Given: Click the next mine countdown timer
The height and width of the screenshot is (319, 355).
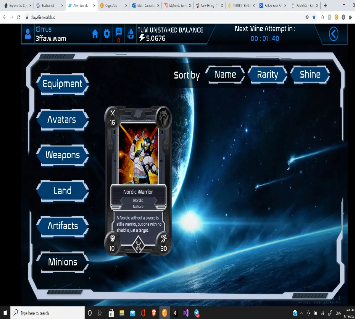Looking at the screenshot, I should [265, 39].
